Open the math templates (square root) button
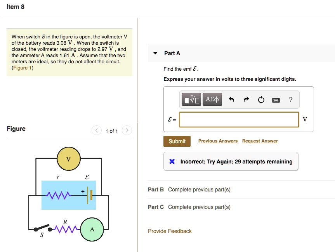 pos(192,100)
